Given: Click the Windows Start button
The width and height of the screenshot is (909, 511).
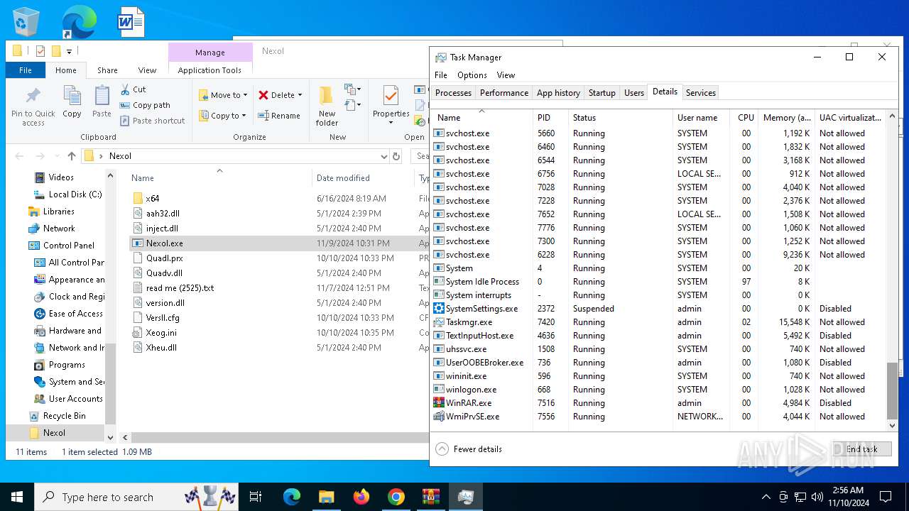Looking at the screenshot, I should tap(17, 497).
